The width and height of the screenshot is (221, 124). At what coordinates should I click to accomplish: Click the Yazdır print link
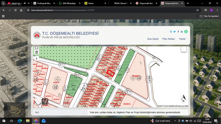pyautogui.click(x=182, y=39)
